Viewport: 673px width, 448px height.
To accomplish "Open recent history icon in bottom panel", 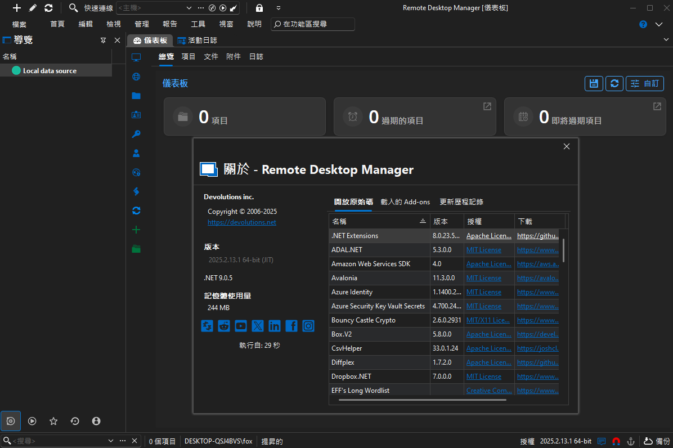I will 75,421.
